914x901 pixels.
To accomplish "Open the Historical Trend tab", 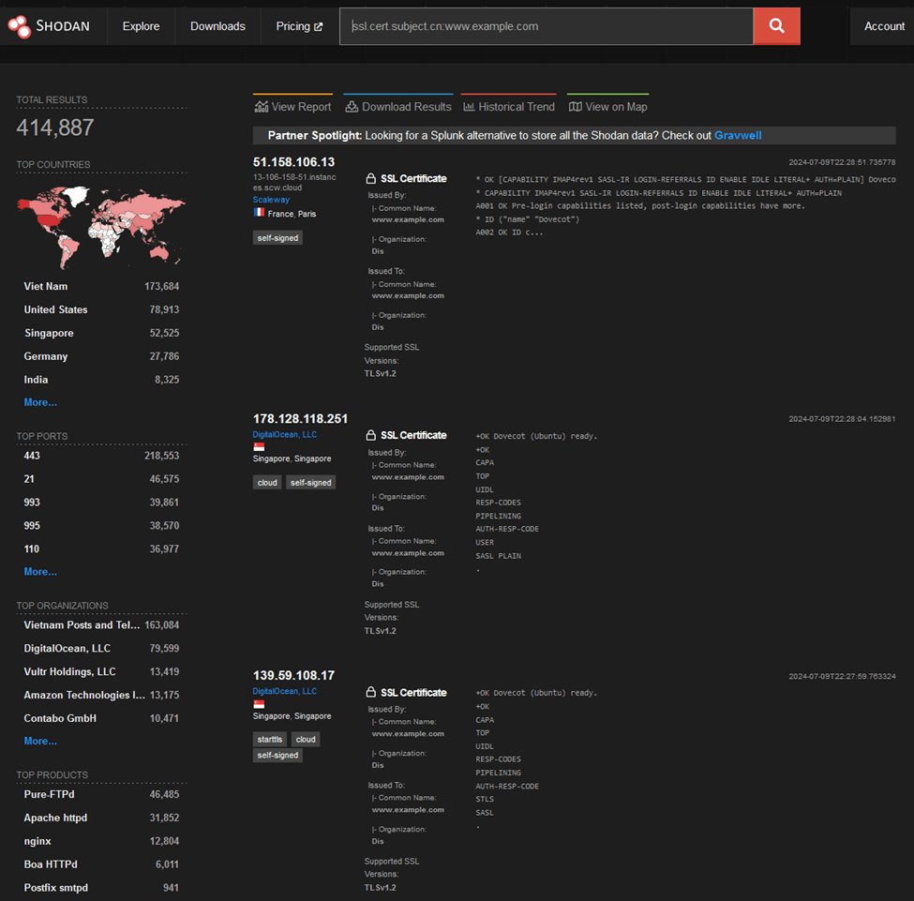I will point(509,104).
